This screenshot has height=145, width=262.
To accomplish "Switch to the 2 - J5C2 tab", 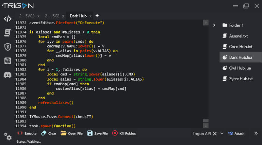I will [x=53, y=16].
